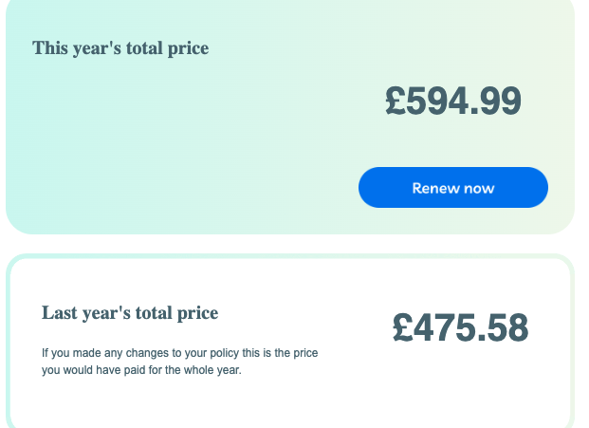589x428 pixels.
Task: Click the word "total" in last year's heading
Action: point(155,313)
